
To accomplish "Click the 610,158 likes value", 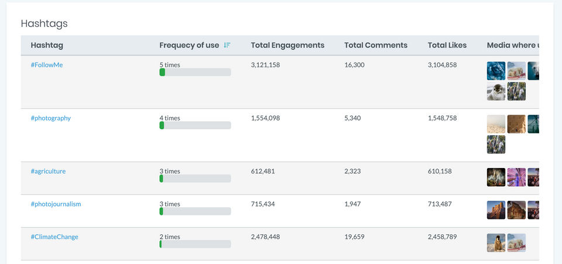I will click(440, 172).
